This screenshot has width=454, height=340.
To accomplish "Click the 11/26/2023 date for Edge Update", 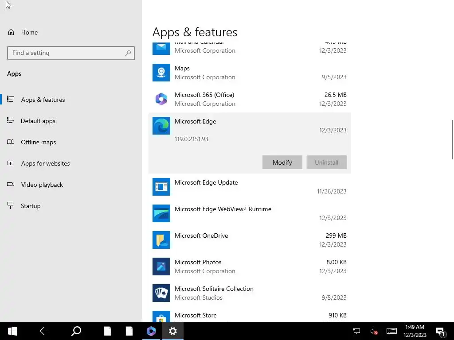I will pyautogui.click(x=332, y=191).
